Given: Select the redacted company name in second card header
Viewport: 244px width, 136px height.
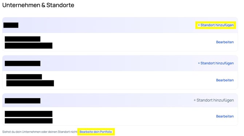Looking at the screenshot, I should pos(23,63).
